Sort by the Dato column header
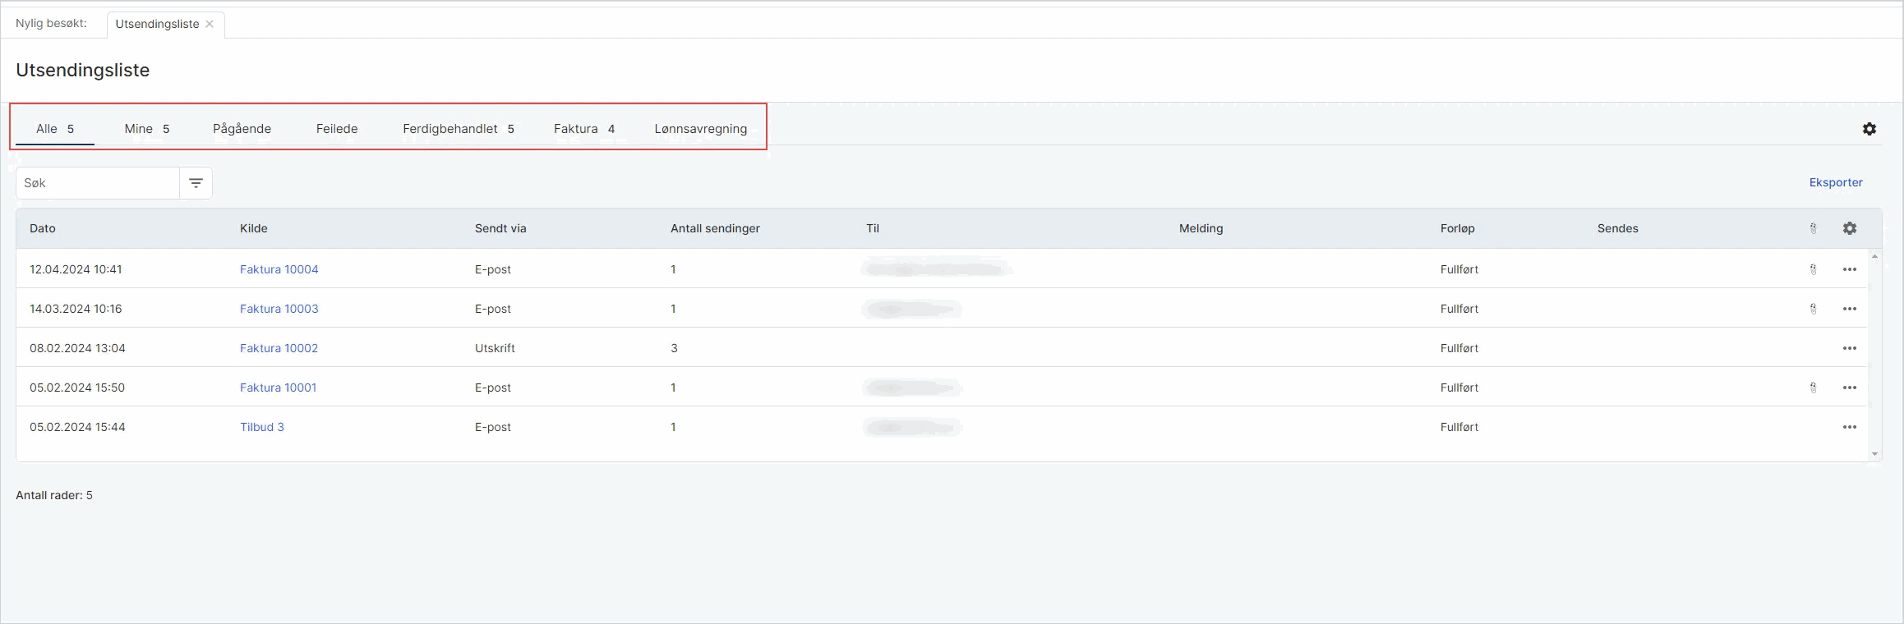The width and height of the screenshot is (1904, 624). pos(43,228)
